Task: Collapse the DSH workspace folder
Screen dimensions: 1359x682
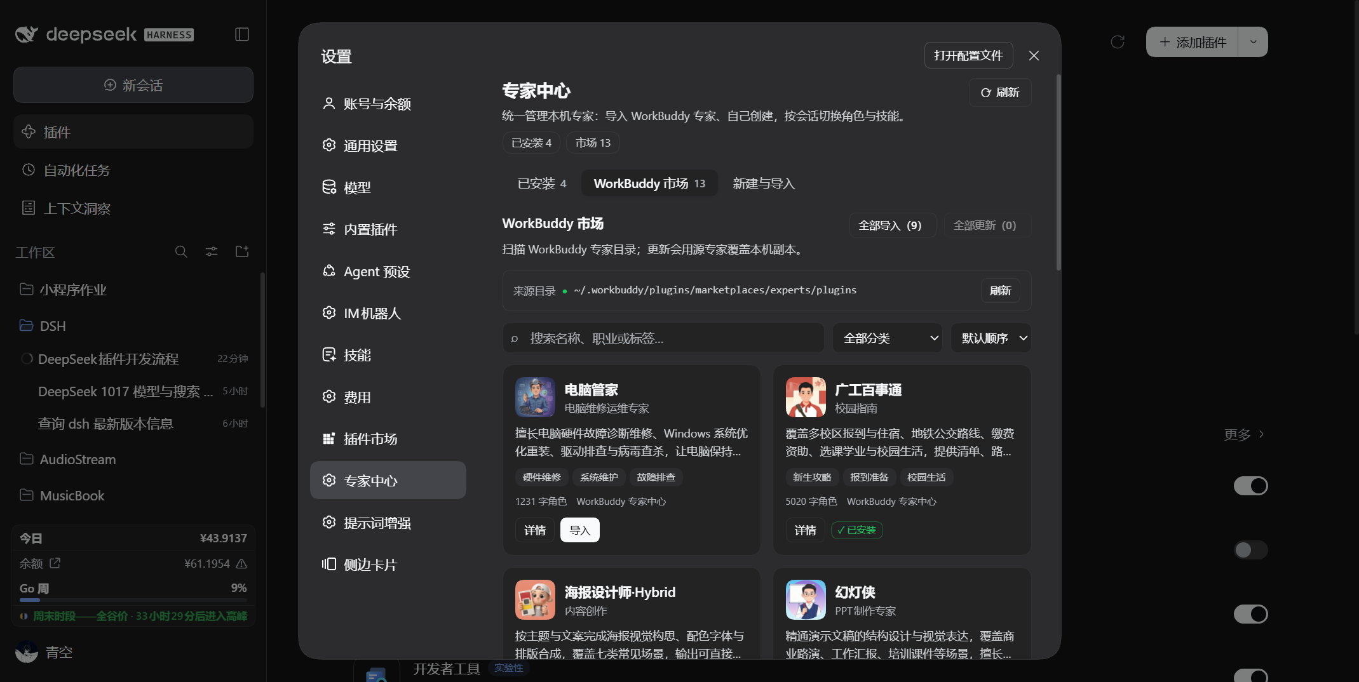Action: (x=133, y=326)
